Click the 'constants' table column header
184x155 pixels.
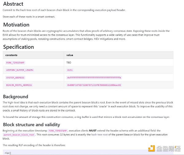(12, 55)
